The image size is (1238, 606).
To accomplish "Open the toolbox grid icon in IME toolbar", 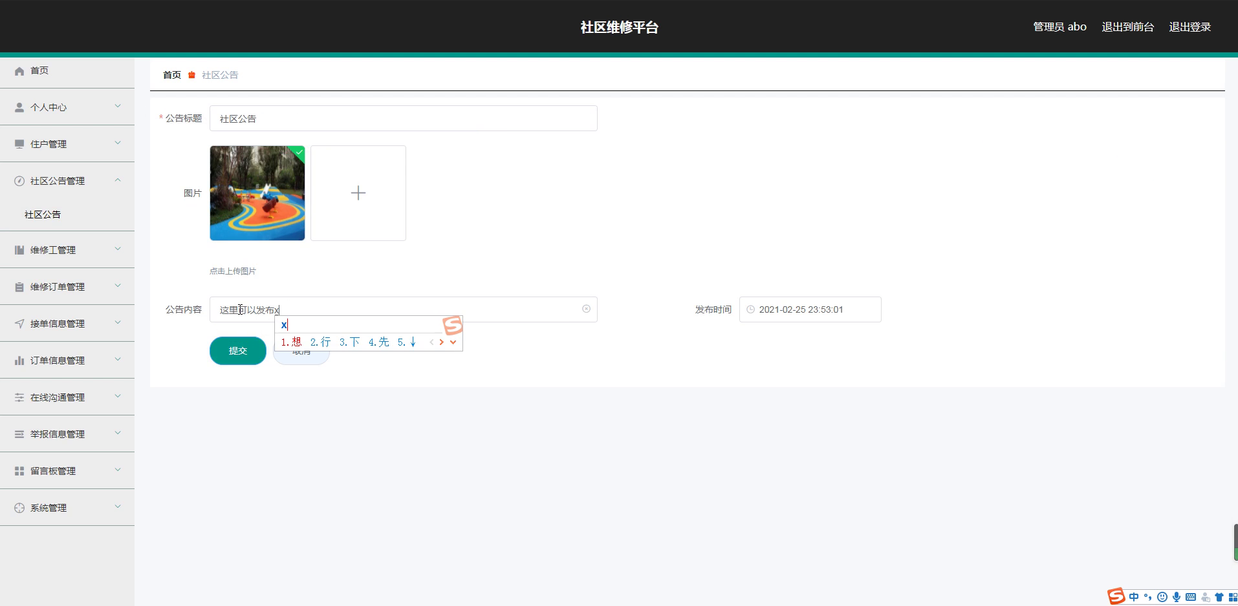I will point(1233,597).
